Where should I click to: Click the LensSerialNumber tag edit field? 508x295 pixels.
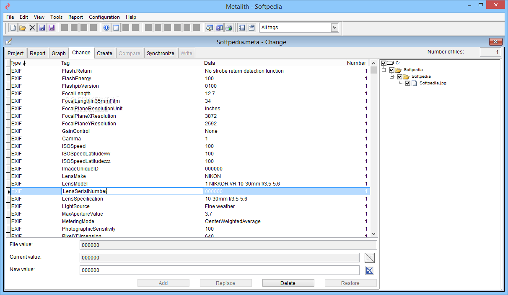(x=132, y=191)
